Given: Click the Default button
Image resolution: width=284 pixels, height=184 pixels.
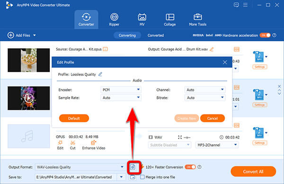Looking at the screenshot, I should click(x=74, y=118).
